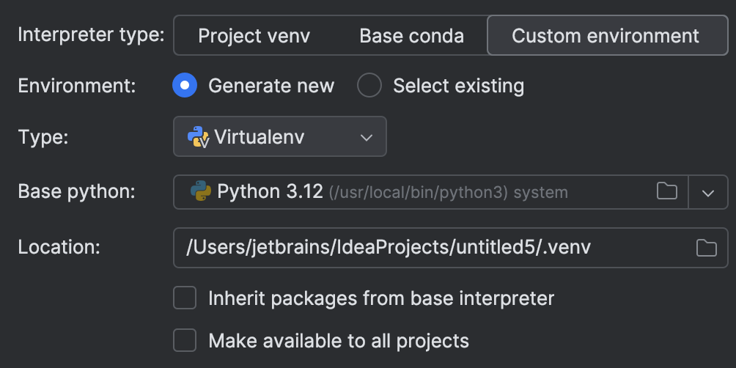Click the Environment label

(x=77, y=86)
